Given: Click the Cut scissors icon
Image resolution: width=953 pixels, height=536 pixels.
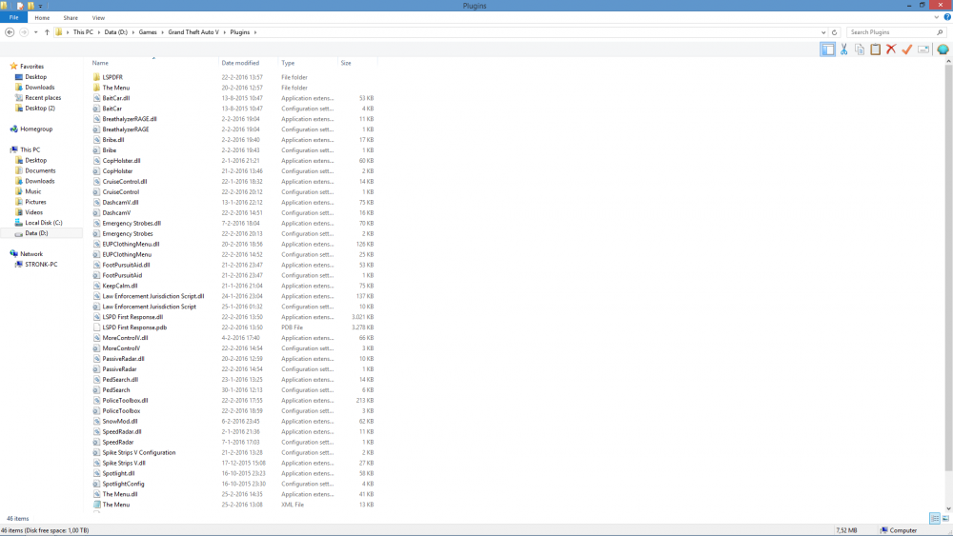Looking at the screenshot, I should pos(844,50).
